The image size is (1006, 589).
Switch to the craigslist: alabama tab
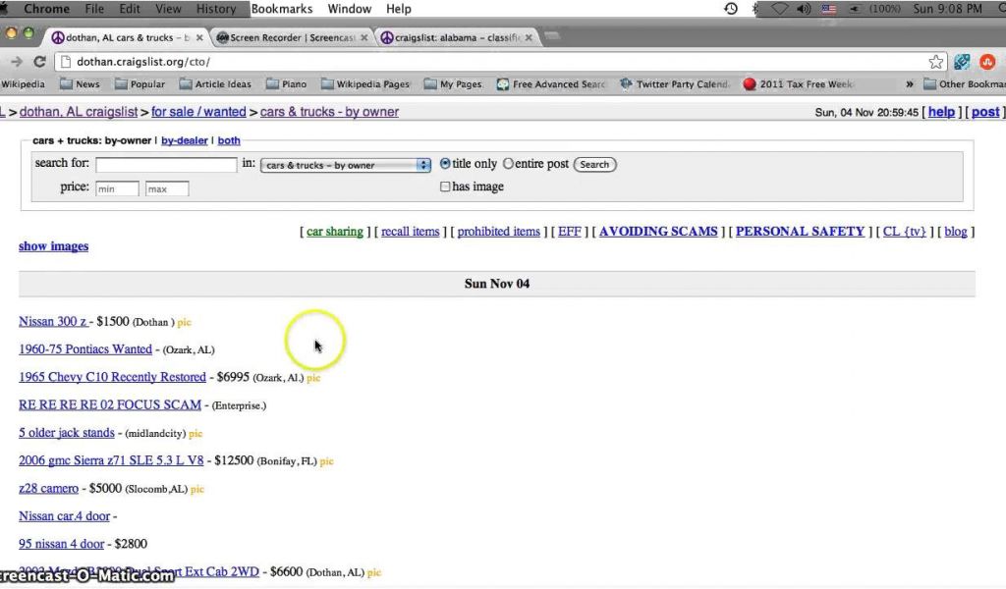(457, 38)
